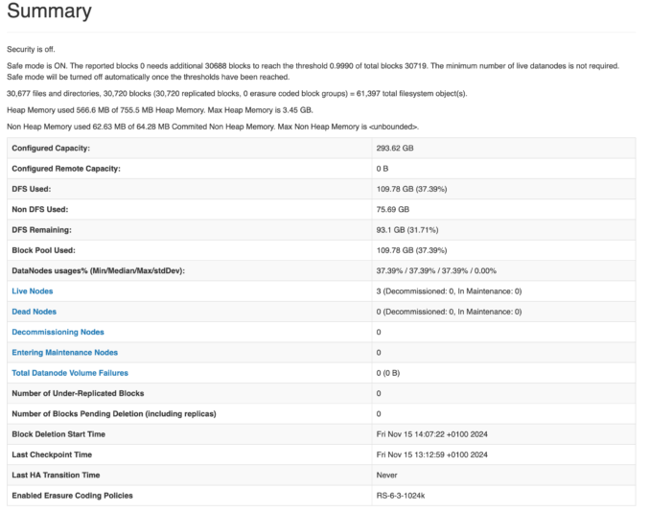Select the DataNodes usages% percentages value

pyautogui.click(x=436, y=270)
